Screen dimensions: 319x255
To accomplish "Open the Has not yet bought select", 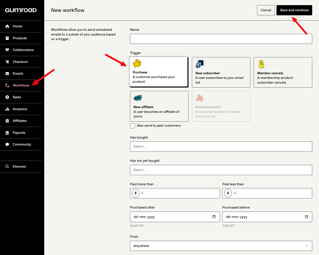I will point(221,170).
